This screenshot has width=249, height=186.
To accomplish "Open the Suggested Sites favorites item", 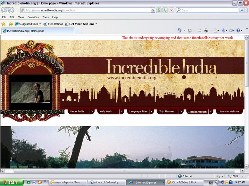I will tap(28, 24).
